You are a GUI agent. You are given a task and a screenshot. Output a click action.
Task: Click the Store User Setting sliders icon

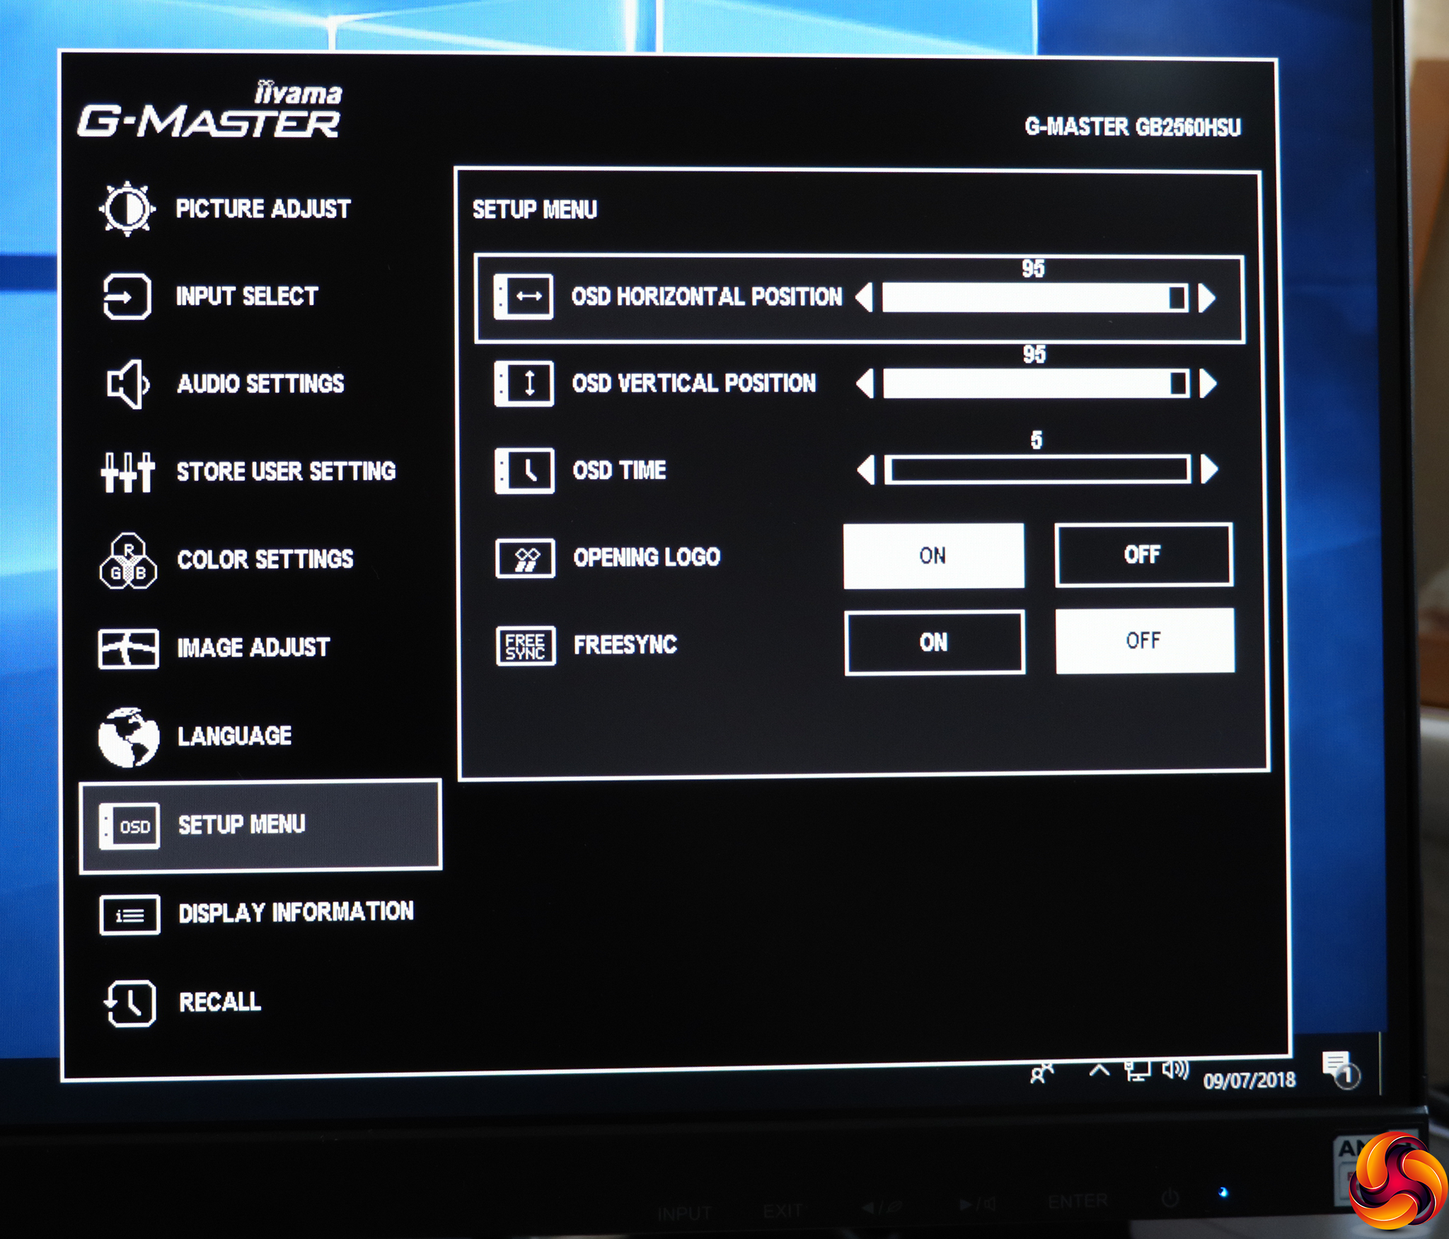pyautogui.click(x=127, y=471)
